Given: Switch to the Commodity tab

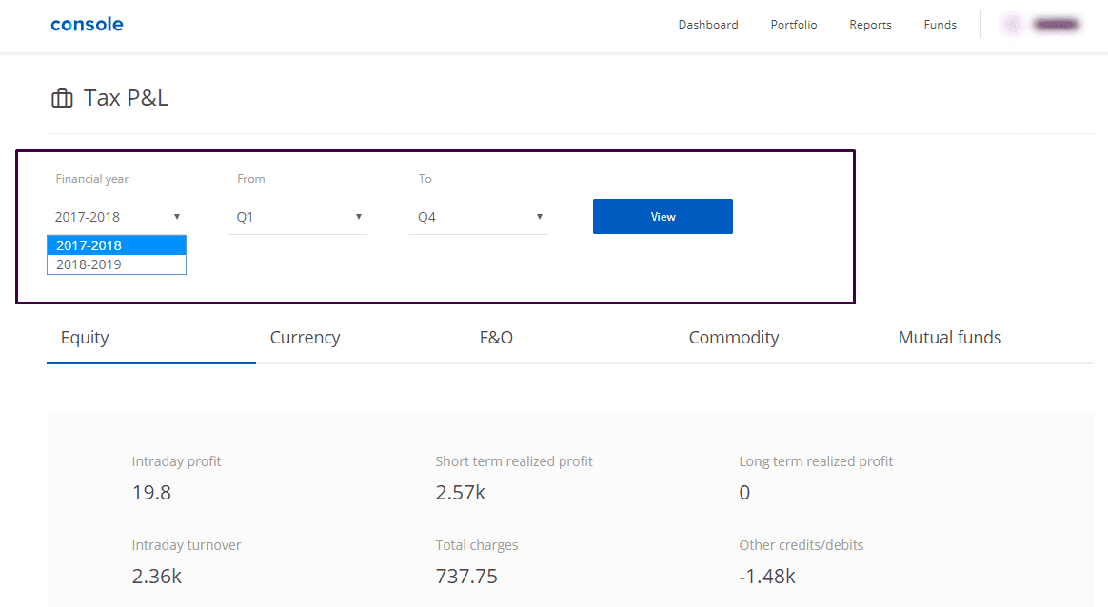Looking at the screenshot, I should tap(734, 338).
